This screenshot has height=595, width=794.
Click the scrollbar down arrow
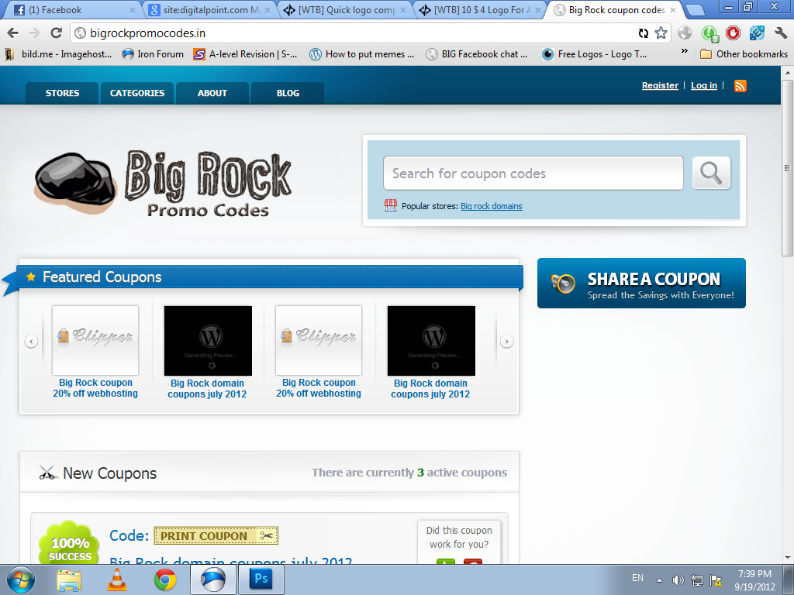coord(788,558)
